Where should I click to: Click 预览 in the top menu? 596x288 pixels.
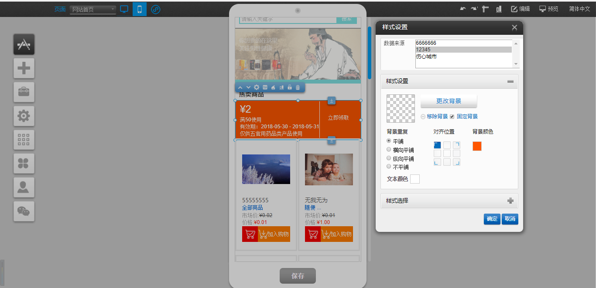click(x=548, y=9)
